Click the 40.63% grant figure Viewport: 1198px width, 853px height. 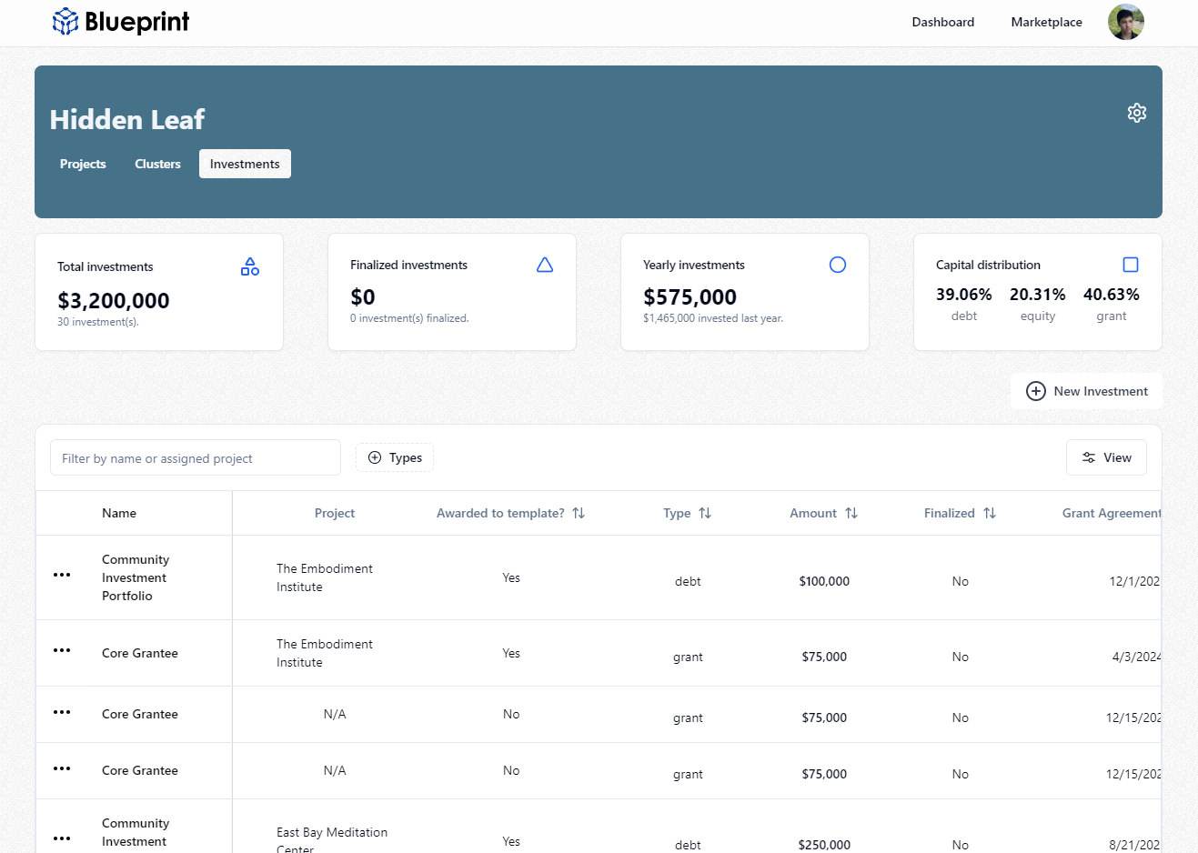(x=1112, y=295)
